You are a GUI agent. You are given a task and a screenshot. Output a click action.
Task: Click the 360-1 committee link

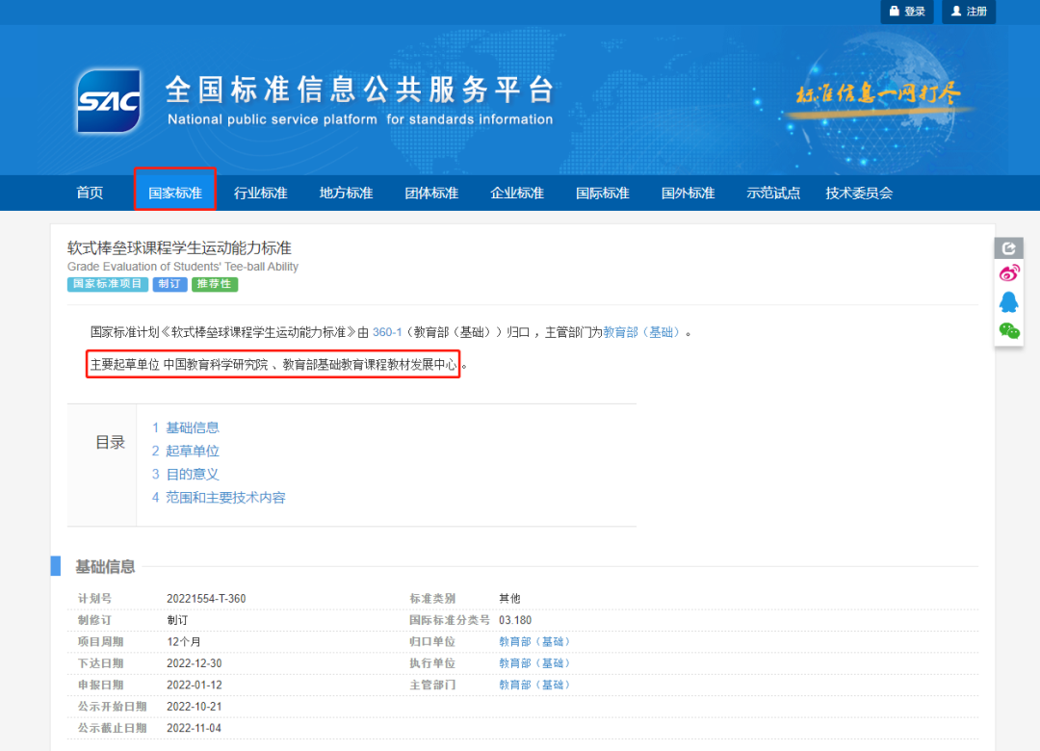coord(387,332)
